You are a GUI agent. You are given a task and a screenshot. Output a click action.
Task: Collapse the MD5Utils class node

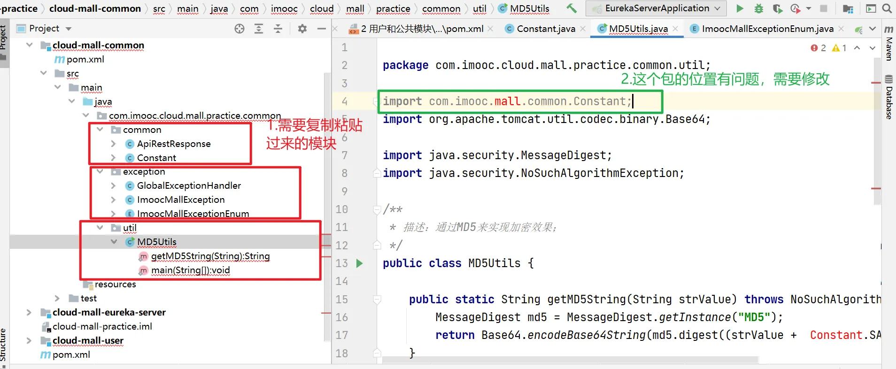[114, 242]
